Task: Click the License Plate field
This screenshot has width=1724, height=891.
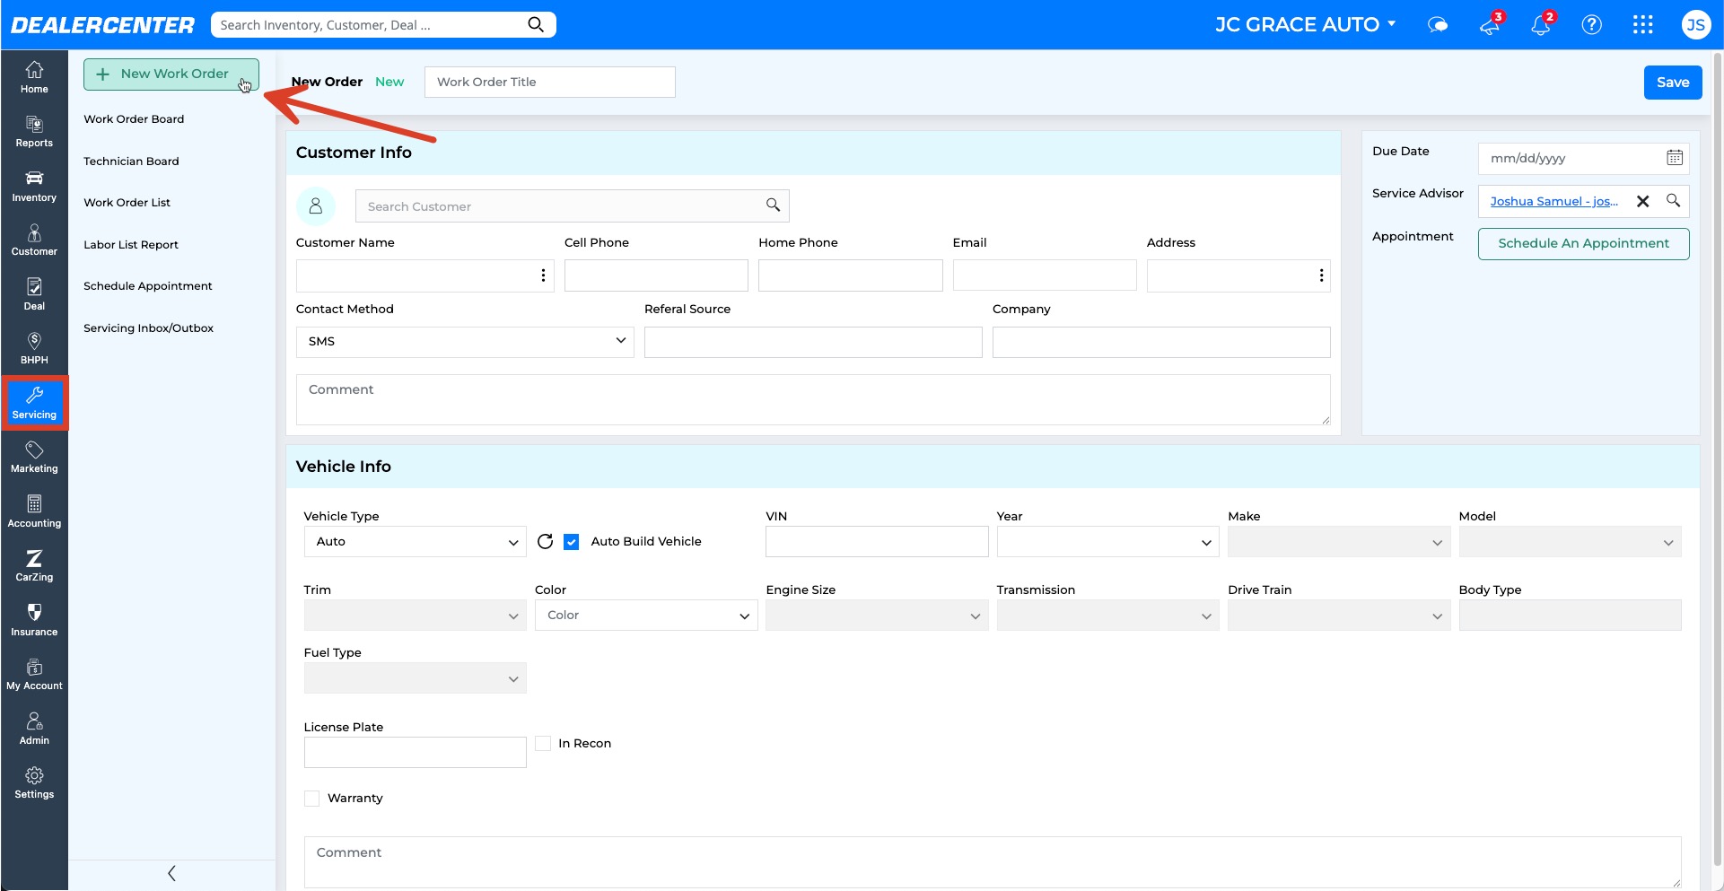Action: 416,753
